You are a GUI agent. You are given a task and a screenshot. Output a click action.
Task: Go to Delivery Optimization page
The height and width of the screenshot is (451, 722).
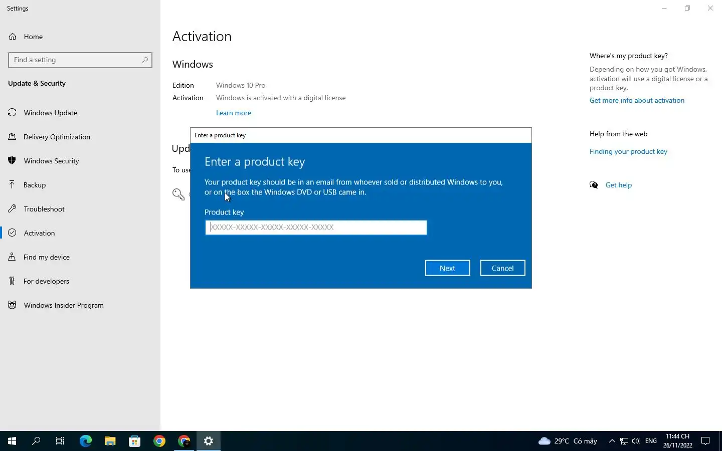[x=80, y=137]
